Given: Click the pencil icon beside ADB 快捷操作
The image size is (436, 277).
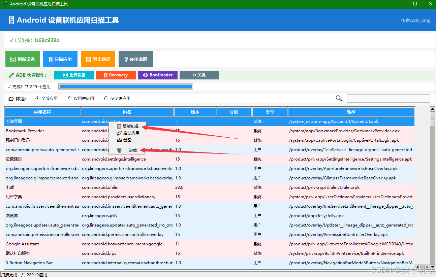Looking at the screenshot, I should point(11,75).
